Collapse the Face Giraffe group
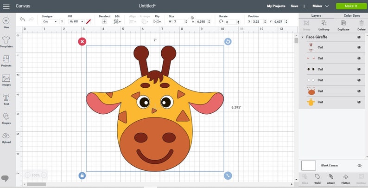368x188 pixels. (x=303, y=37)
